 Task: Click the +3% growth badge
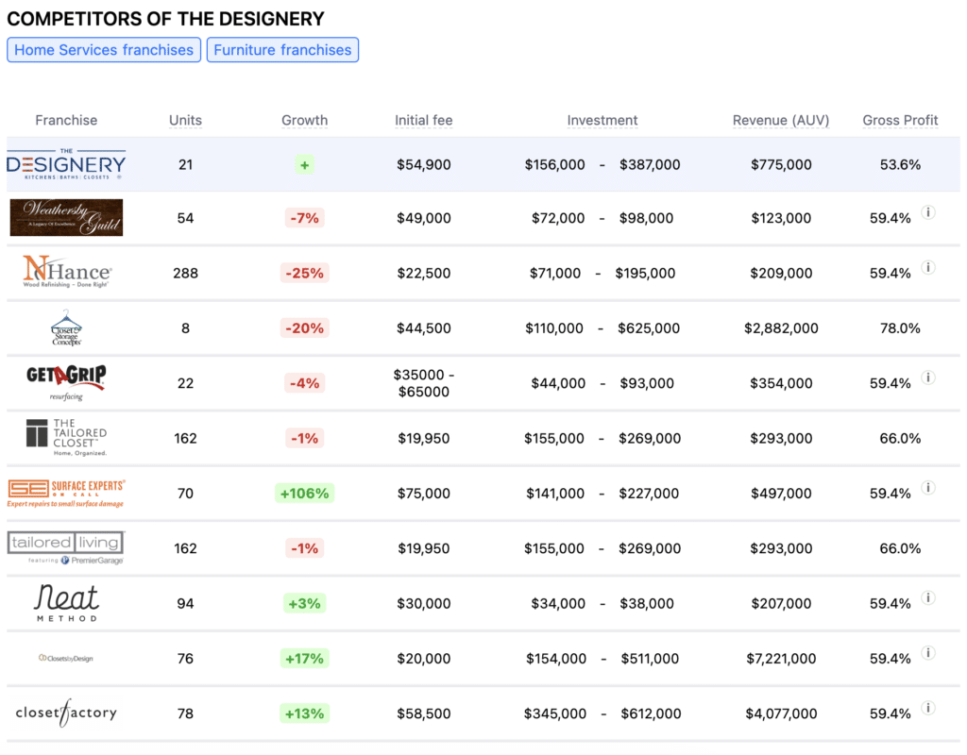coord(305,603)
